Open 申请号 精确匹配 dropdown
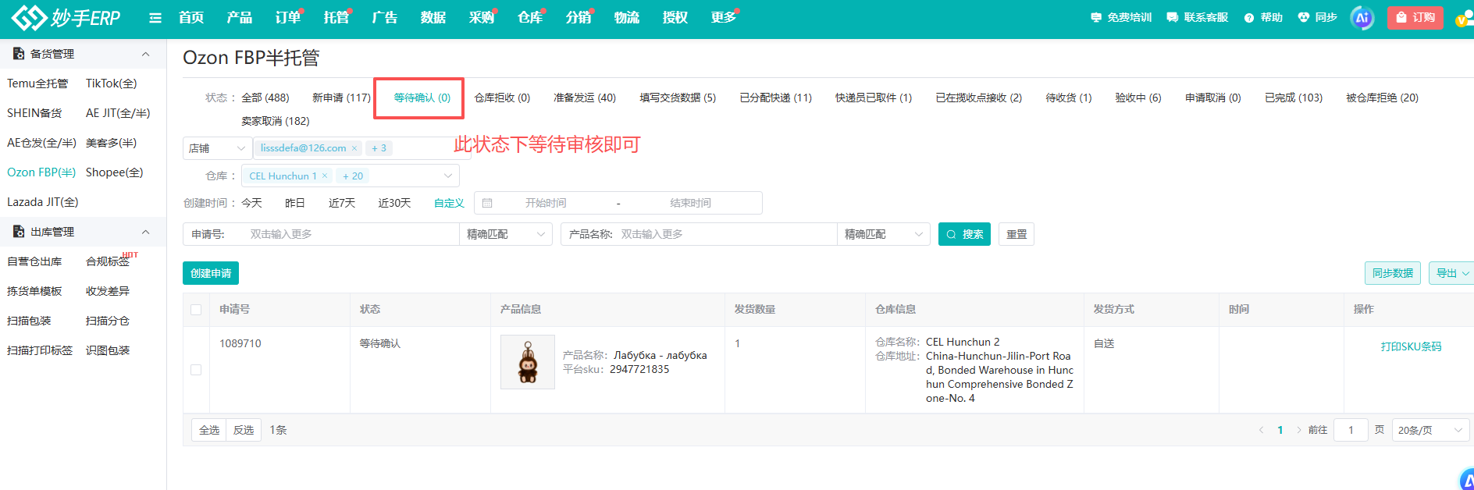The height and width of the screenshot is (490, 1474). pyautogui.click(x=506, y=234)
